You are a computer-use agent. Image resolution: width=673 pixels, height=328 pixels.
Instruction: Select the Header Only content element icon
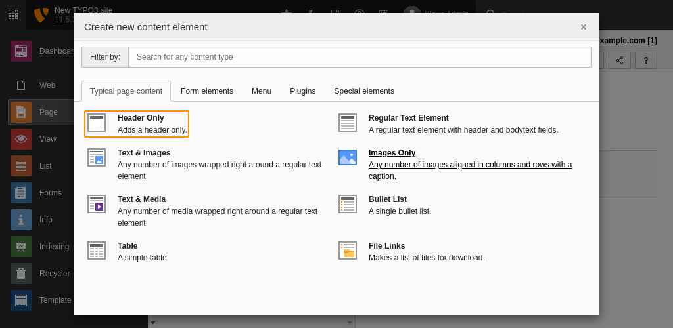click(97, 123)
